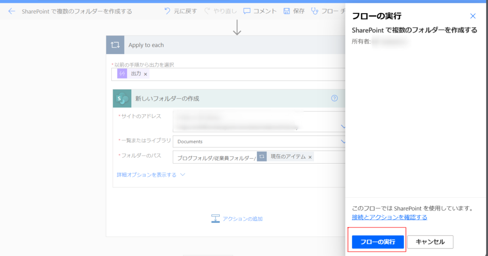Close the フローの実行 panel with X

[473, 16]
